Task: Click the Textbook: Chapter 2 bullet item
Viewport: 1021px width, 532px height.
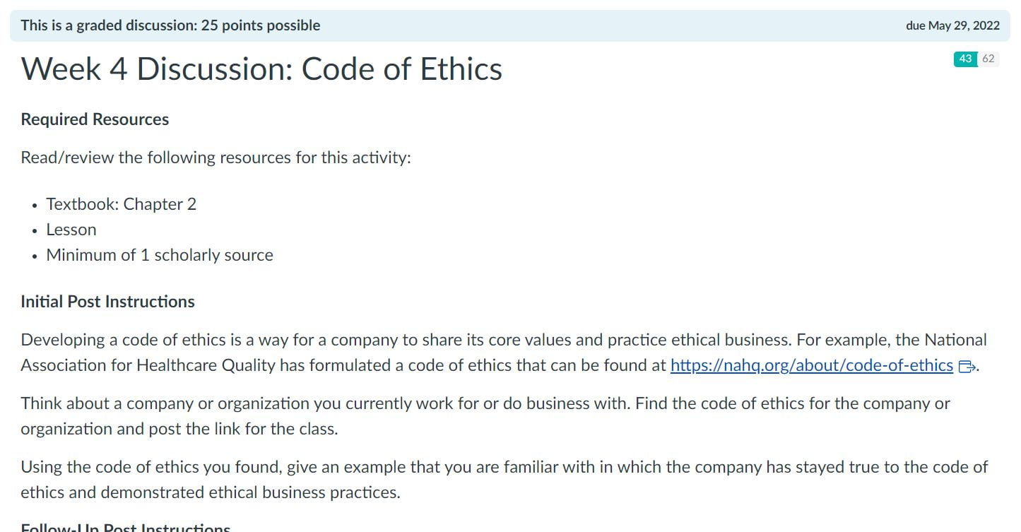Action: click(121, 204)
